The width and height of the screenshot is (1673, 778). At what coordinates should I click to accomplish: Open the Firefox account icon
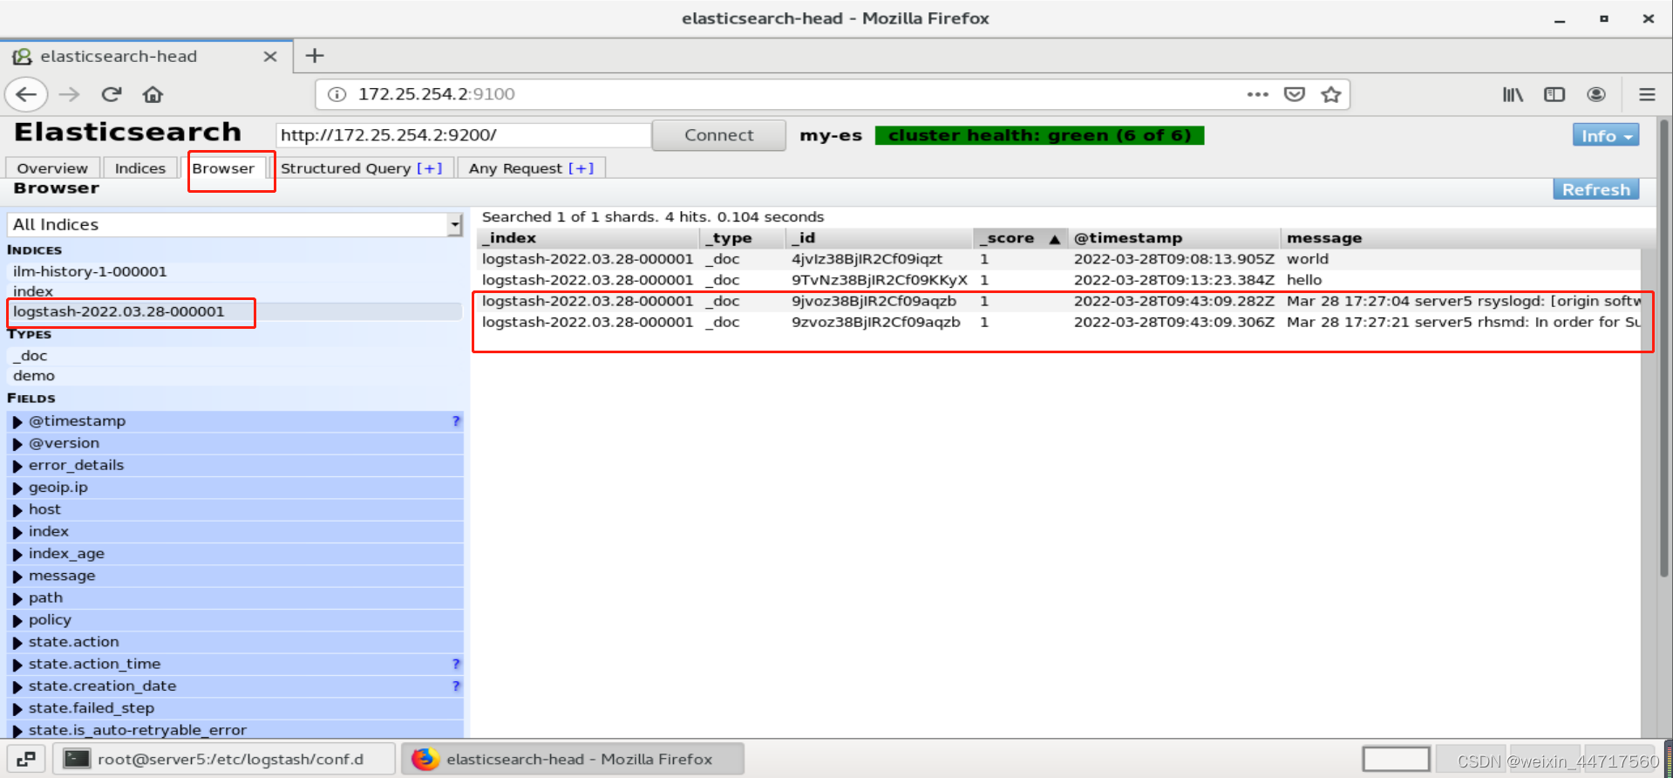[x=1596, y=94]
